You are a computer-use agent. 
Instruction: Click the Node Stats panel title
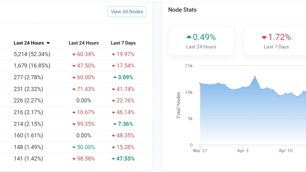(182, 10)
